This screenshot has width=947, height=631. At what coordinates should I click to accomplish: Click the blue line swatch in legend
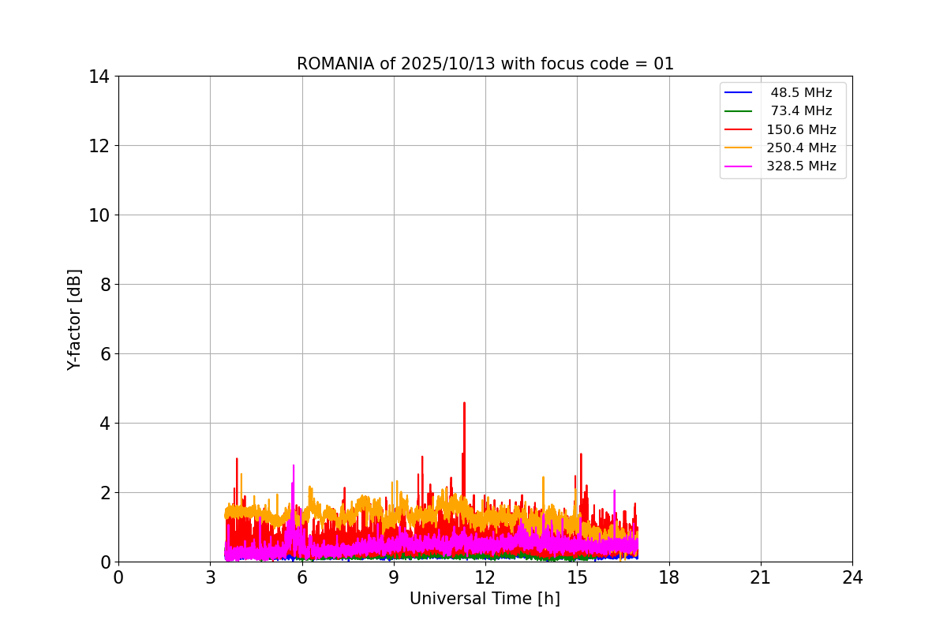[739, 93]
